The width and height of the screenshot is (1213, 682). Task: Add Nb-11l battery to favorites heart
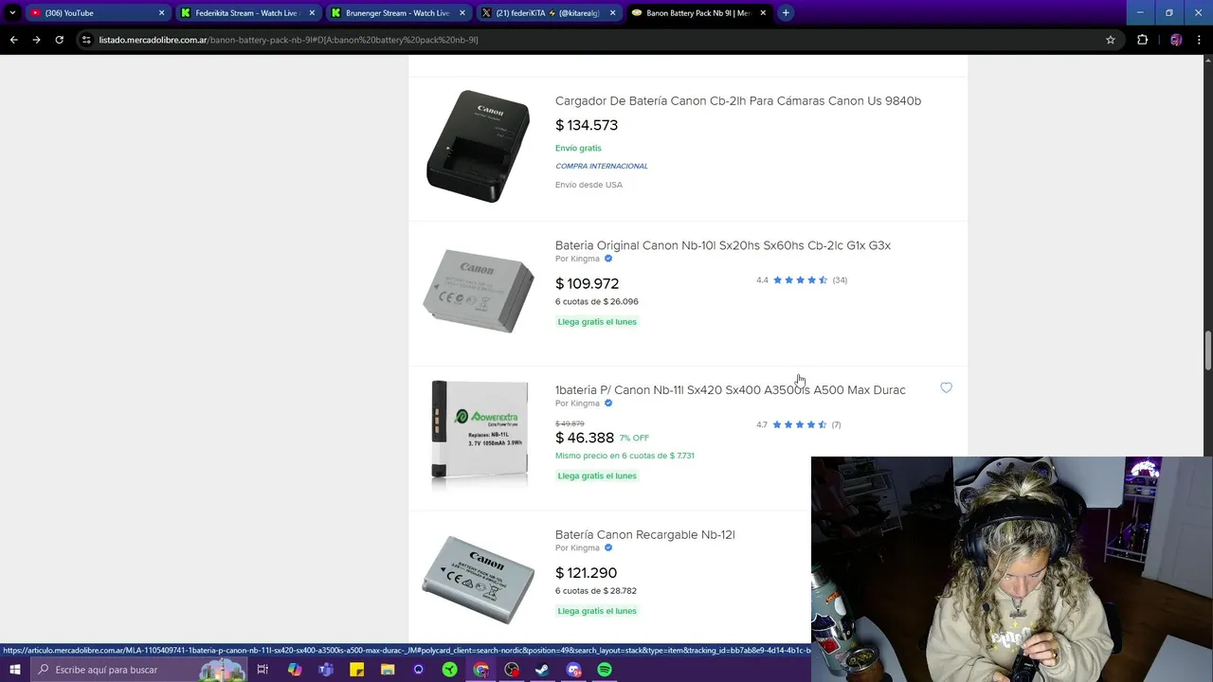(946, 387)
